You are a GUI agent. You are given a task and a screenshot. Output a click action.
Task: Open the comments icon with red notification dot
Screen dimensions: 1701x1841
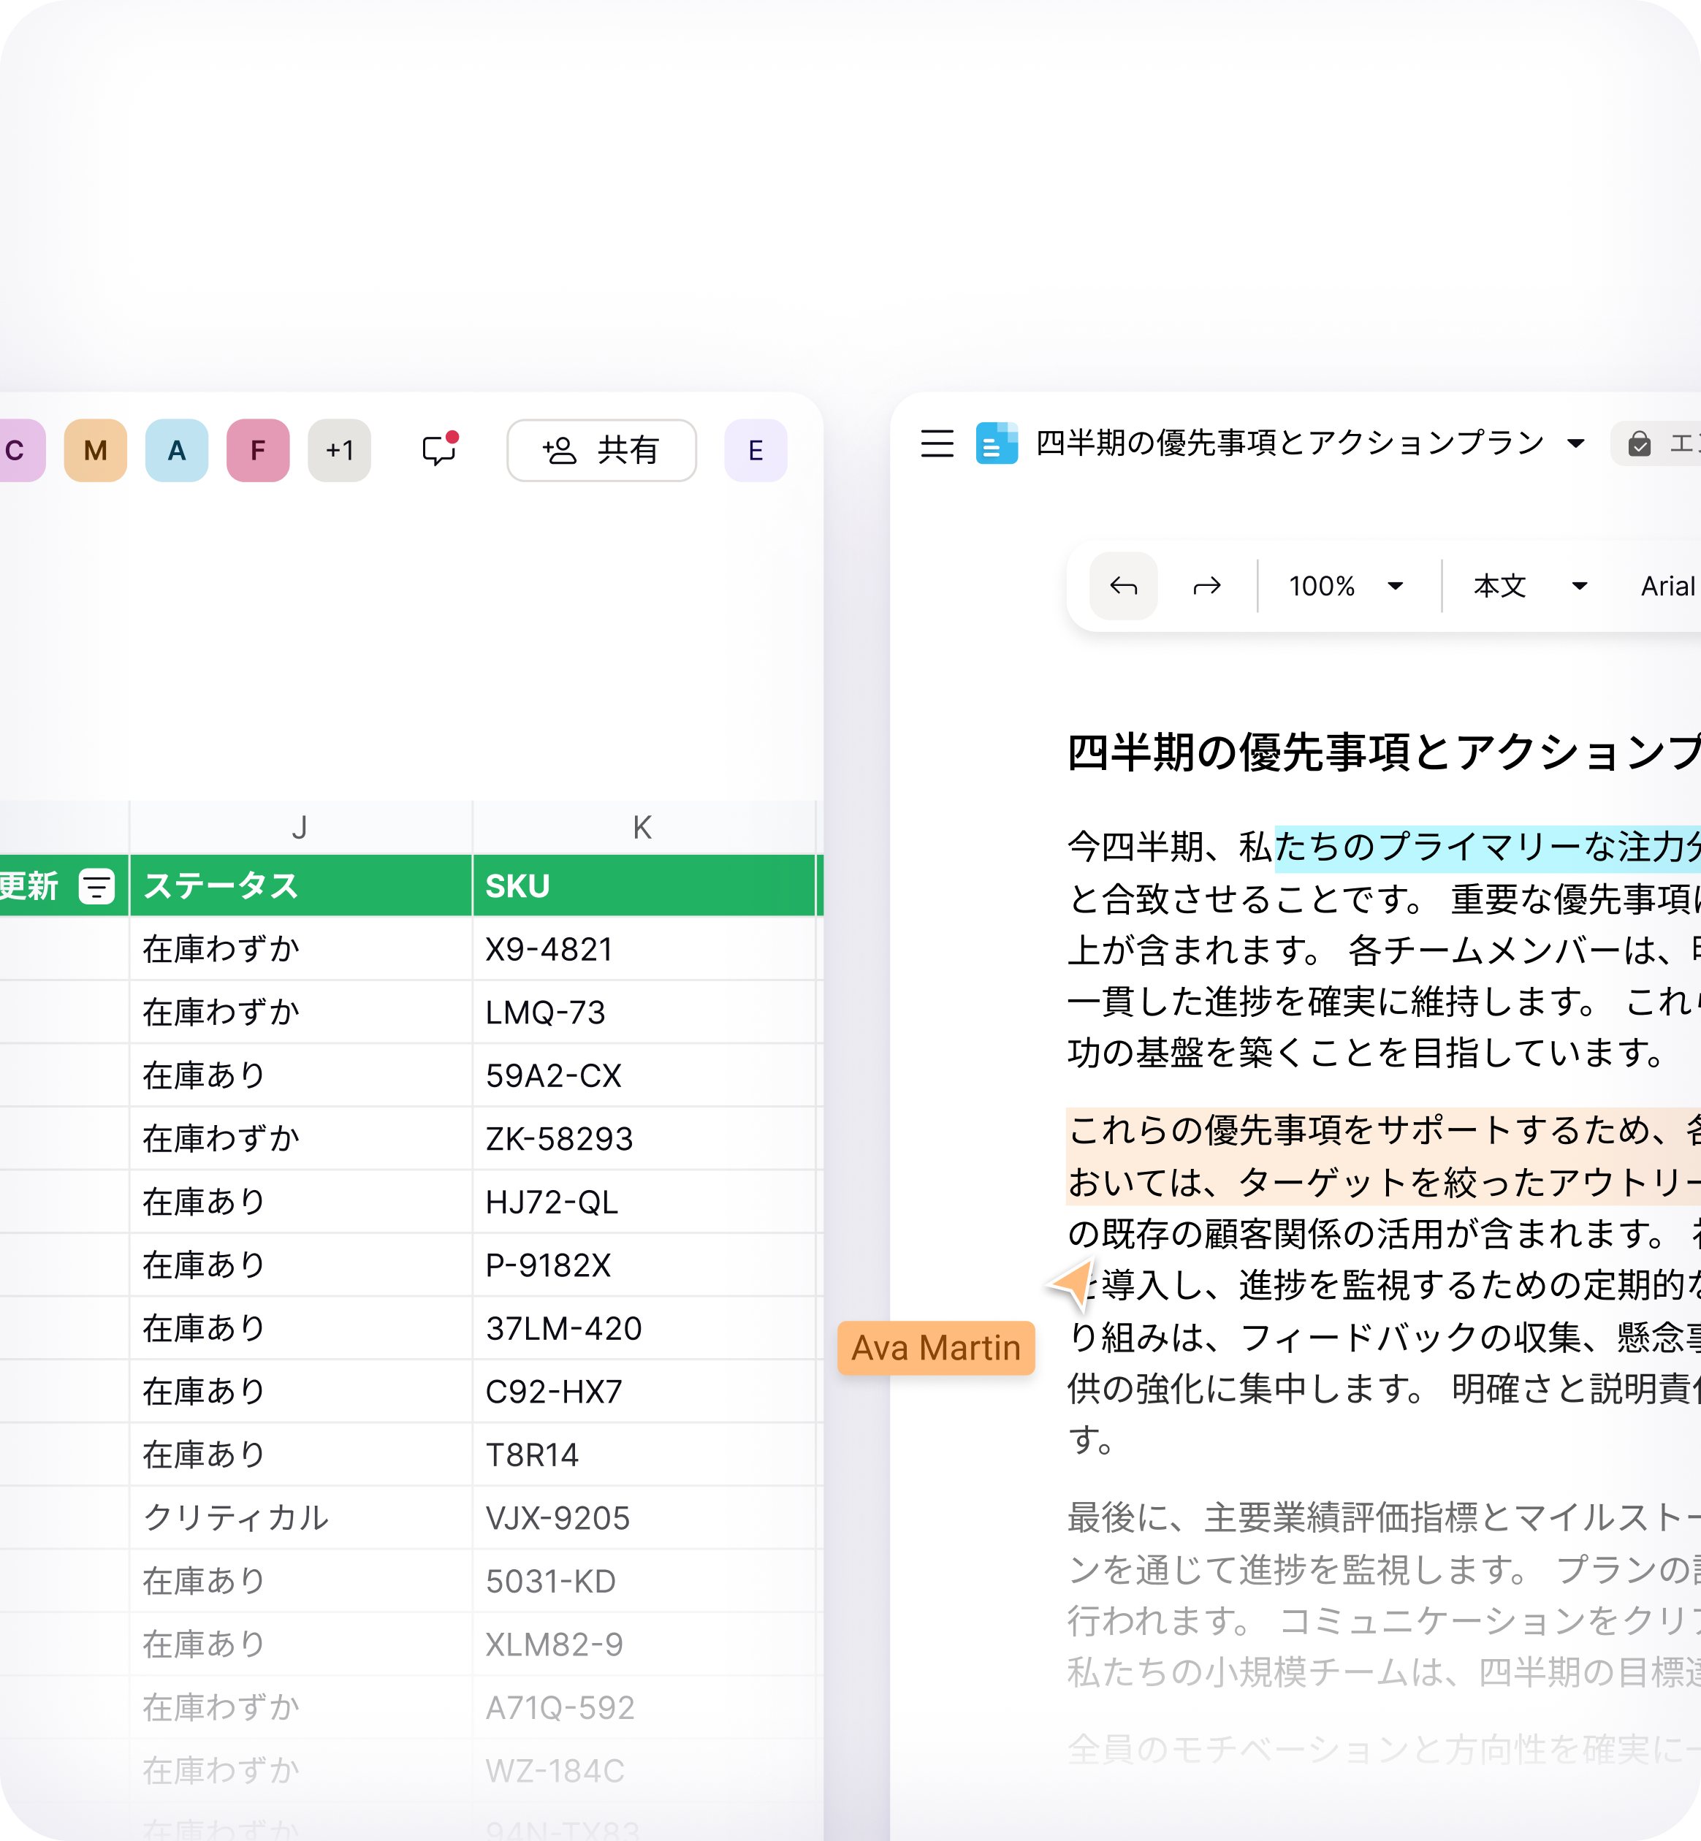[x=440, y=449]
